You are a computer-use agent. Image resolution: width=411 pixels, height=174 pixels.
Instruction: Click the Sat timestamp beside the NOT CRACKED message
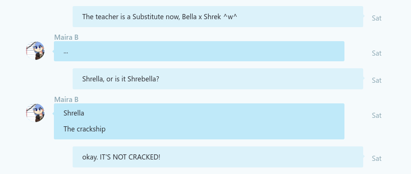click(x=376, y=158)
